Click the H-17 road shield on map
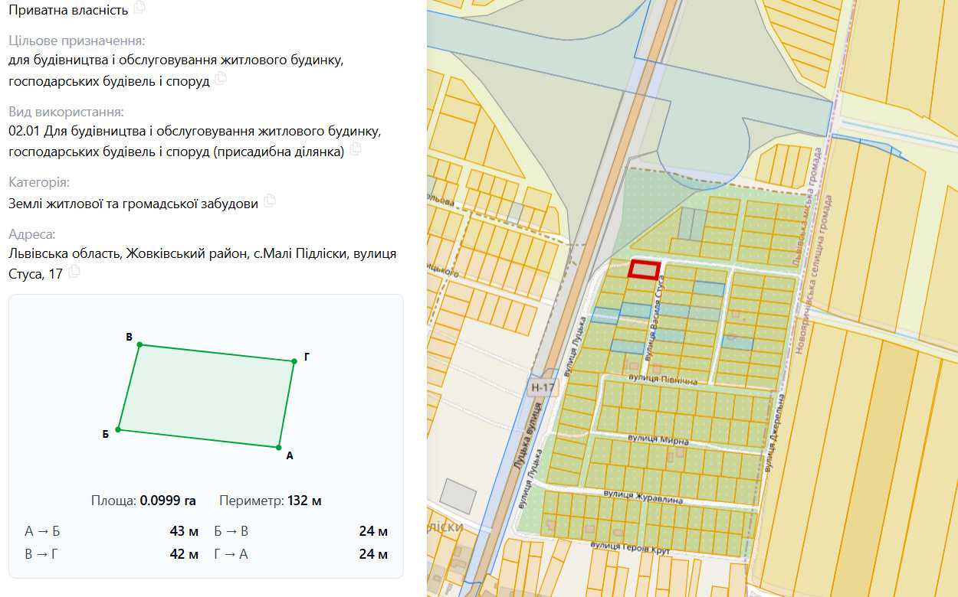 click(x=542, y=387)
